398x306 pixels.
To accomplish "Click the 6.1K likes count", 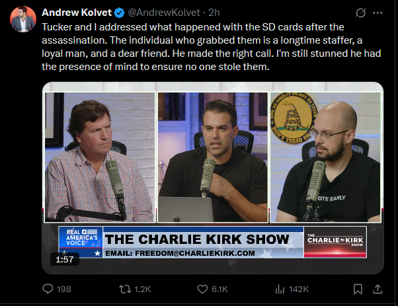I will pos(219,289).
